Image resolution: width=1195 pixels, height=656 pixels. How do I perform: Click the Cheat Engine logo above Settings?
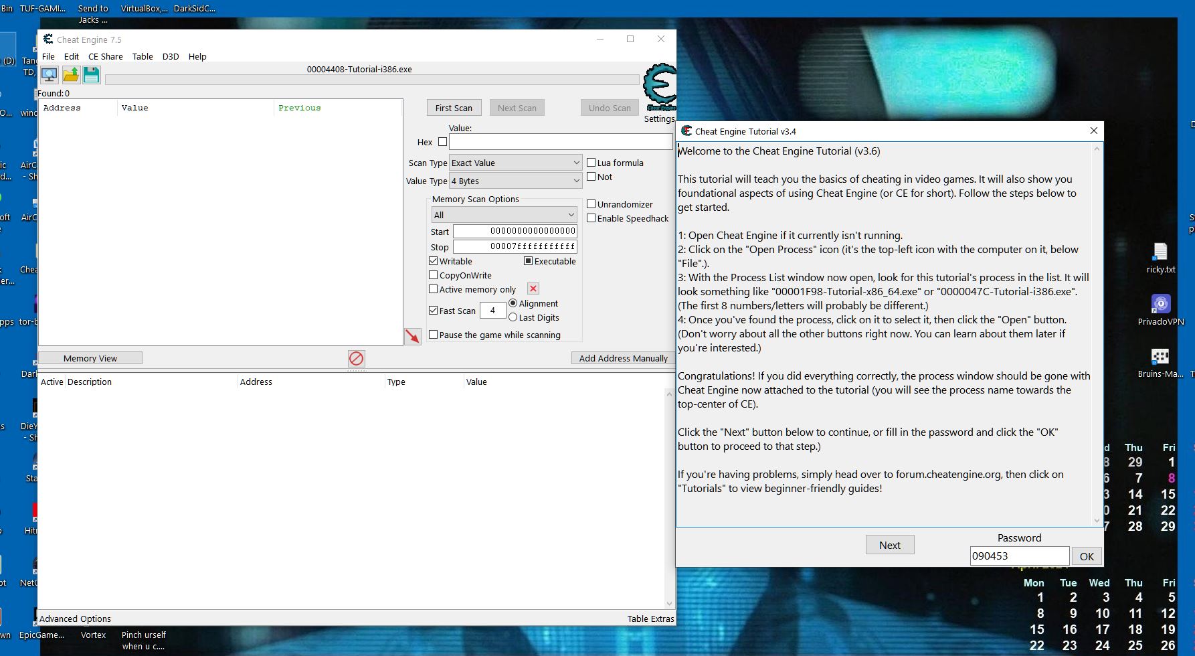point(659,87)
